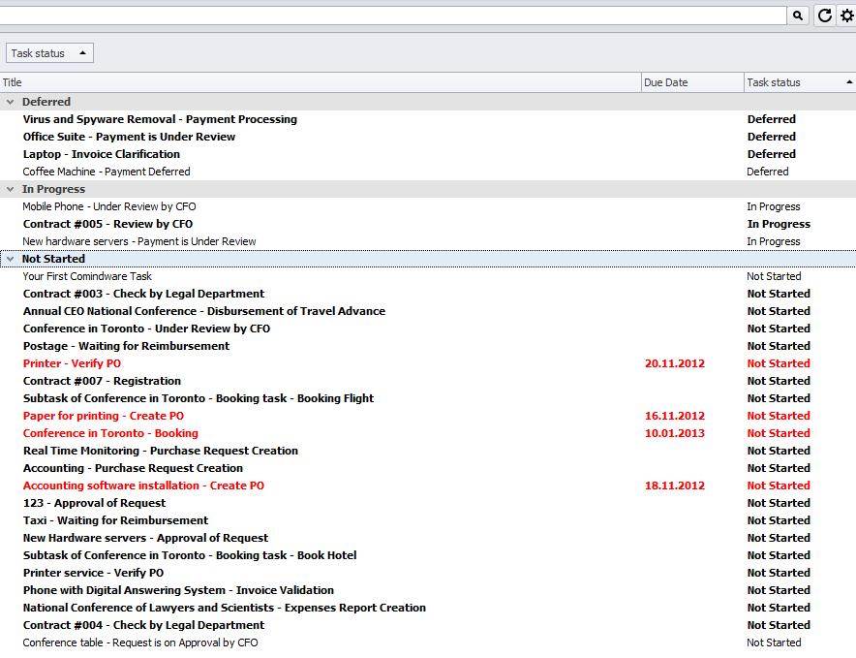
Task: Refresh the task list
Action: (824, 15)
